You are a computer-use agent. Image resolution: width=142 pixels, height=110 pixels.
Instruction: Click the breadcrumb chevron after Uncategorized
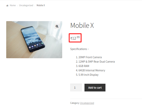coord(35,6)
